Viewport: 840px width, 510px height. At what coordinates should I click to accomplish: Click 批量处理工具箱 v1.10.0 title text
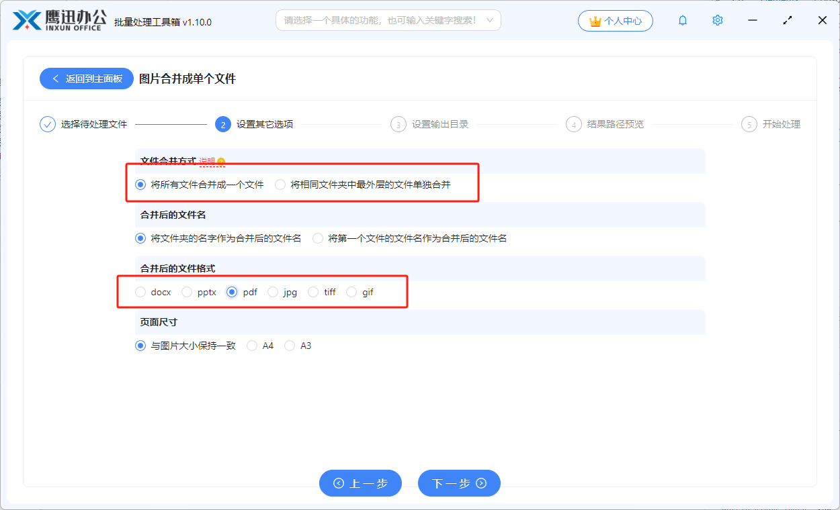tap(163, 22)
